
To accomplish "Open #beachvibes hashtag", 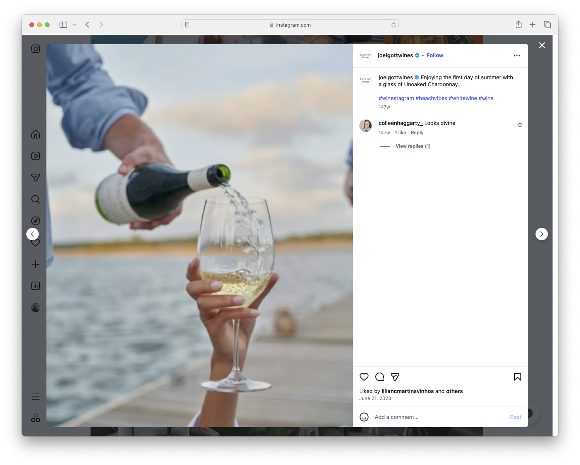I will click(x=431, y=98).
